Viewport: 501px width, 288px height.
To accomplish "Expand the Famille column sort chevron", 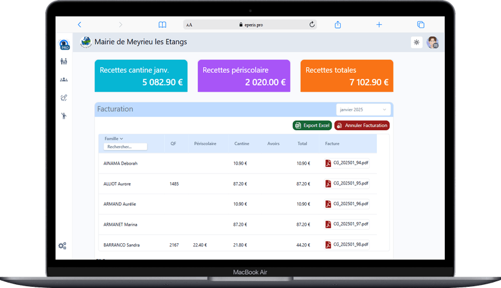I will click(x=122, y=139).
